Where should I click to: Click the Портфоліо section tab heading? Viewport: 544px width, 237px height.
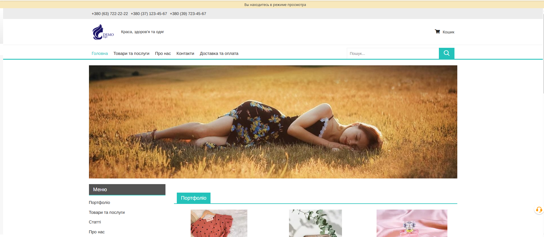[x=194, y=198]
